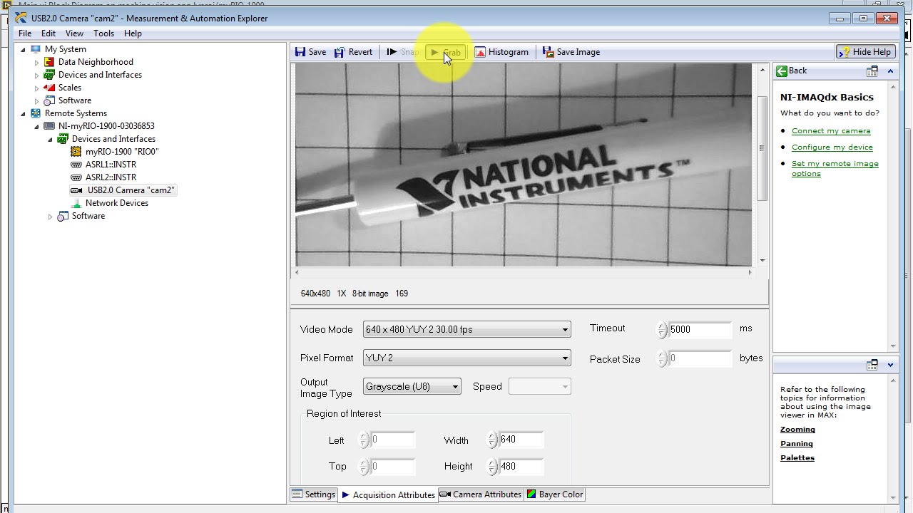Image resolution: width=913 pixels, height=513 pixels.
Task: Expand Devices and Interfaces under My System
Action: coord(36,75)
